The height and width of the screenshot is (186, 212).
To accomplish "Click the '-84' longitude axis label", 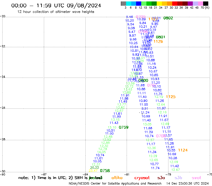I will pyautogui.click(x=86, y=174).
